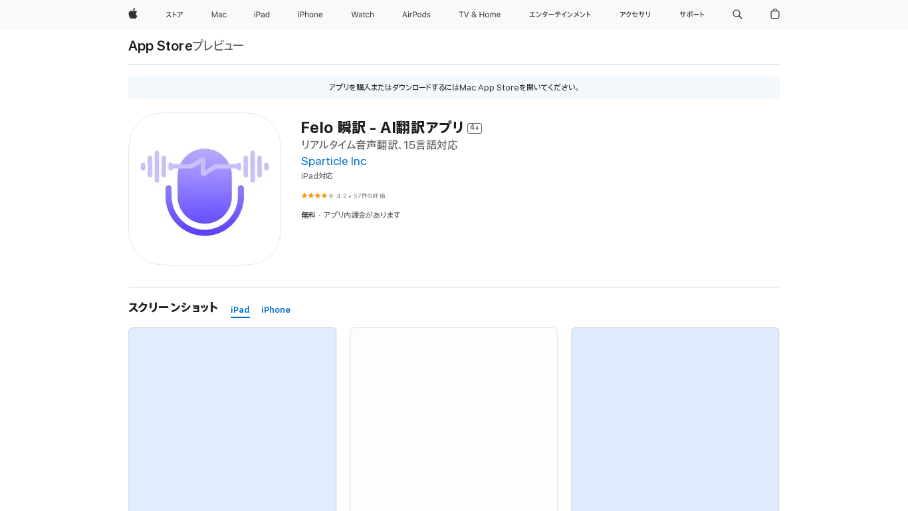Open the AirPods menu item
This screenshot has width=908, height=511.
(416, 15)
